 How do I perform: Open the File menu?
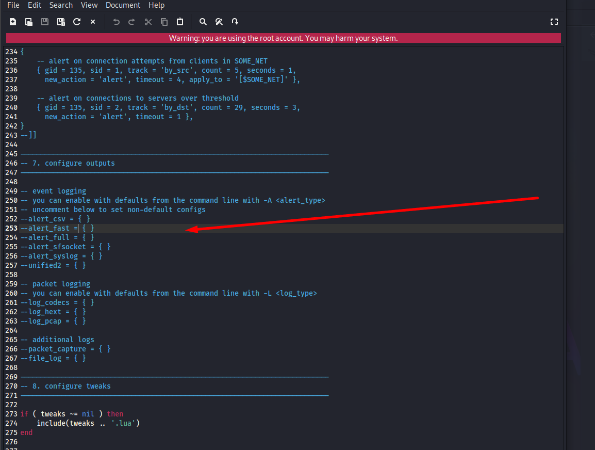(13, 5)
